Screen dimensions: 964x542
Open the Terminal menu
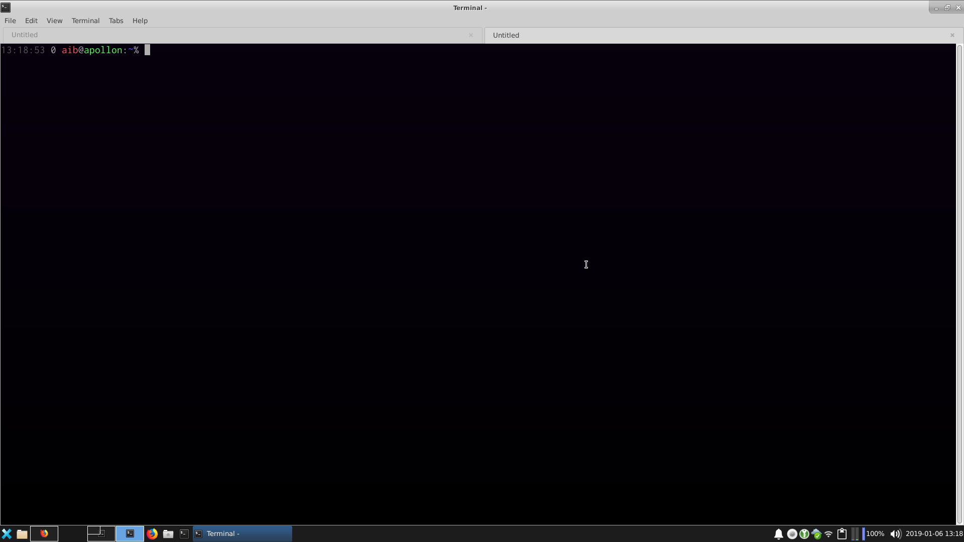pos(85,21)
